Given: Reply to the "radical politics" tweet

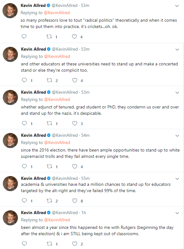Looking at the screenshot, I should (24, 36).
